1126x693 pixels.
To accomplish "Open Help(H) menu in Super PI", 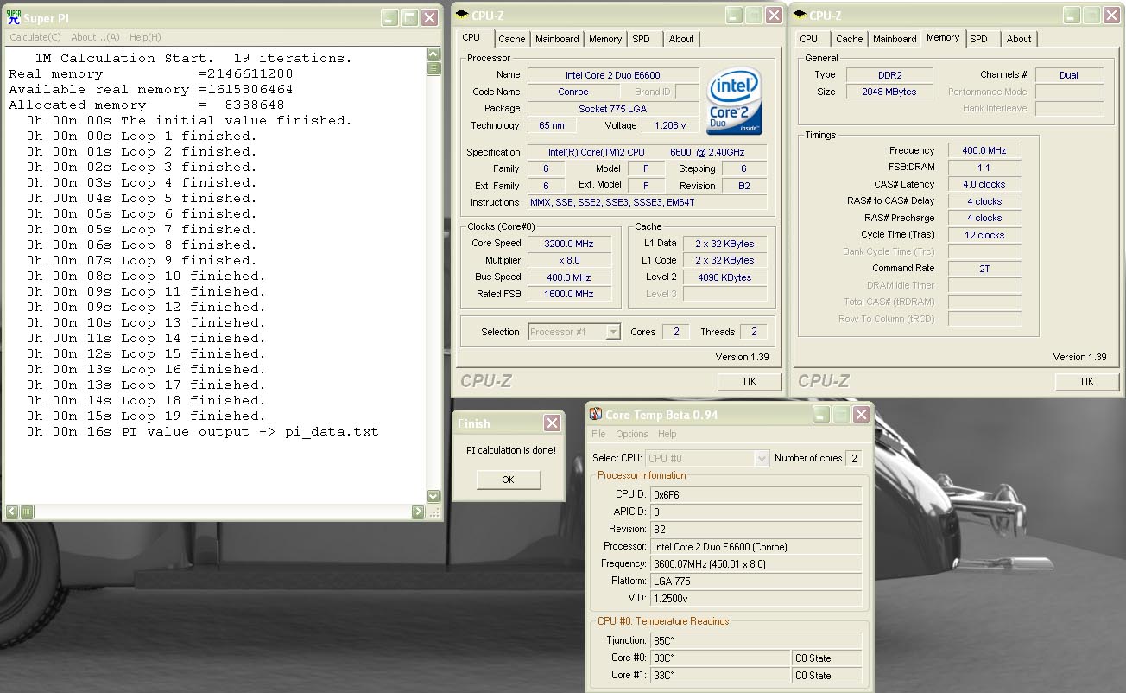I will click(145, 37).
